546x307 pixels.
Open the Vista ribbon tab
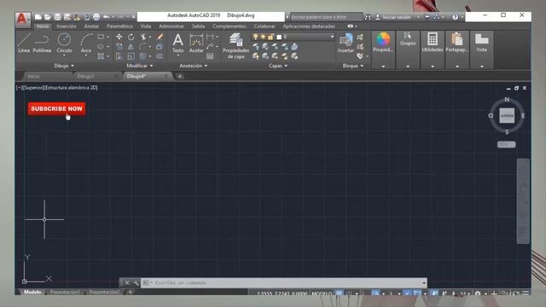click(x=146, y=26)
